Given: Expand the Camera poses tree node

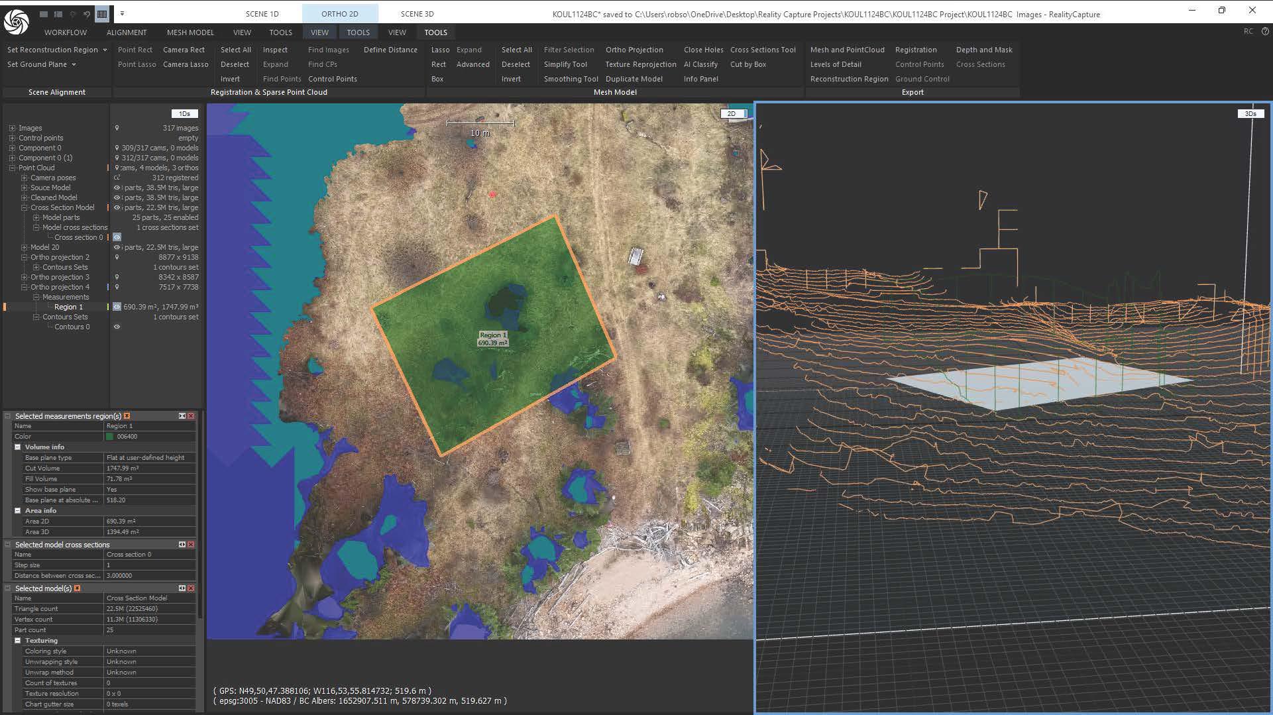Looking at the screenshot, I should pos(25,178).
